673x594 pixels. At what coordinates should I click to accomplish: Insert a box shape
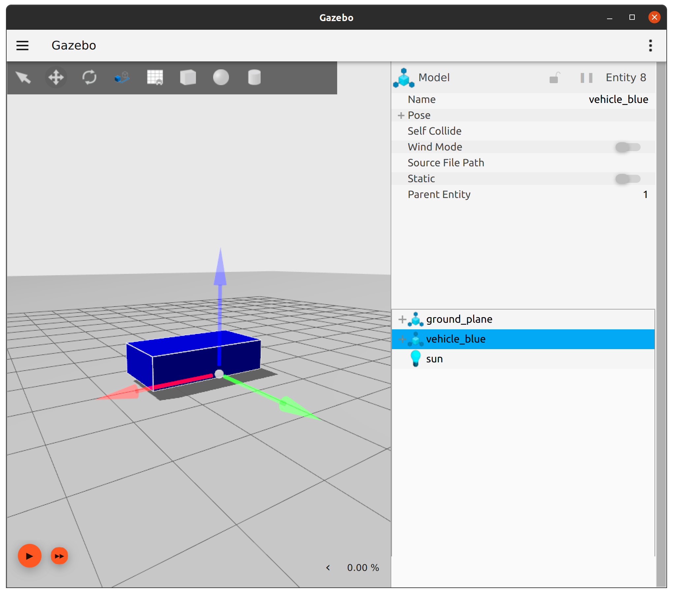tap(188, 78)
